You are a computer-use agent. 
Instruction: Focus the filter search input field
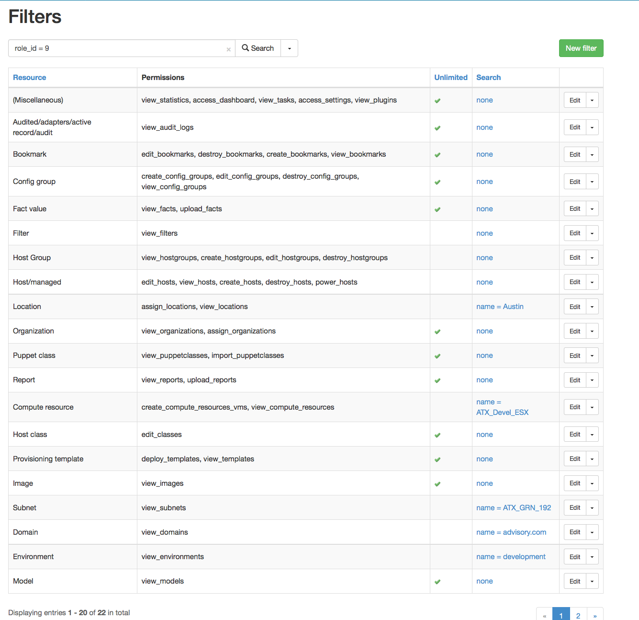point(122,48)
